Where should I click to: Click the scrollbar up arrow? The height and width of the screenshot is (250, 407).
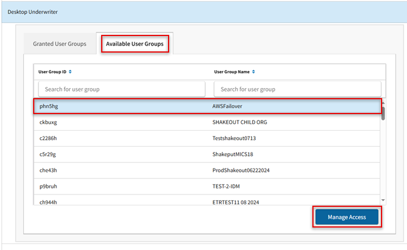tap(383, 103)
